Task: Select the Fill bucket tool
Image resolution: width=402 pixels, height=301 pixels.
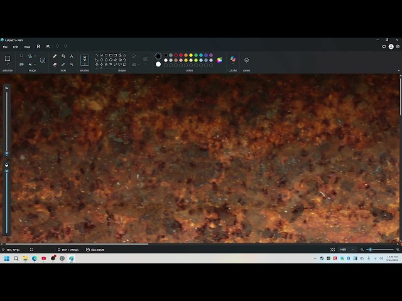Action: (x=63, y=56)
